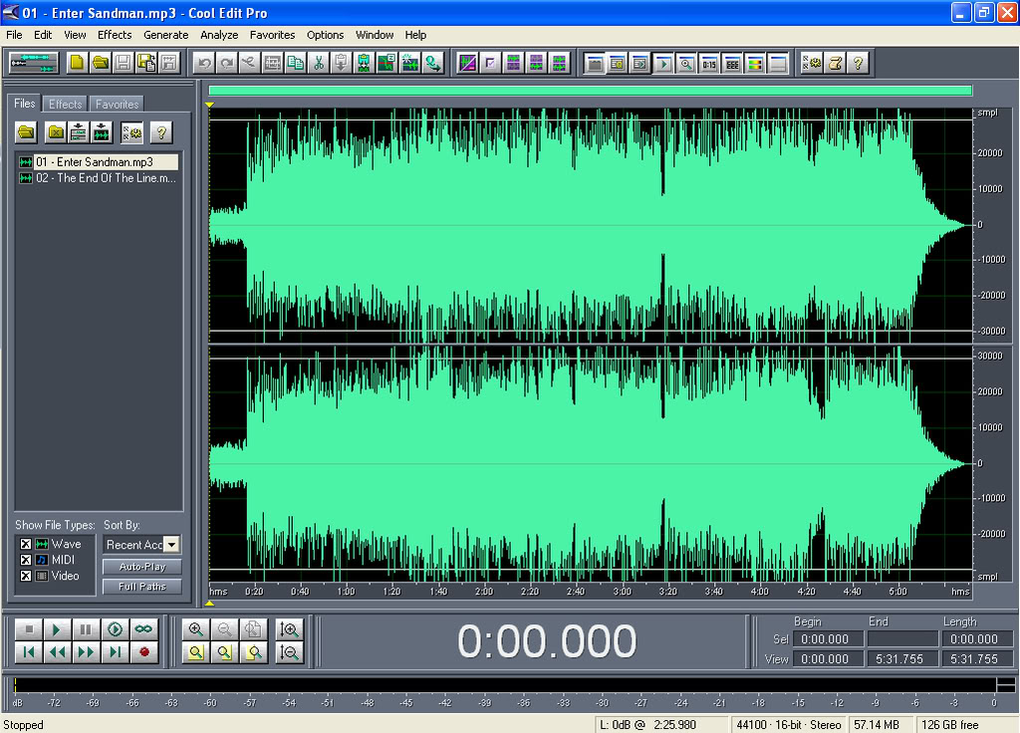Click the magnifier window toolbar icon
1020x733 pixels.
click(685, 63)
